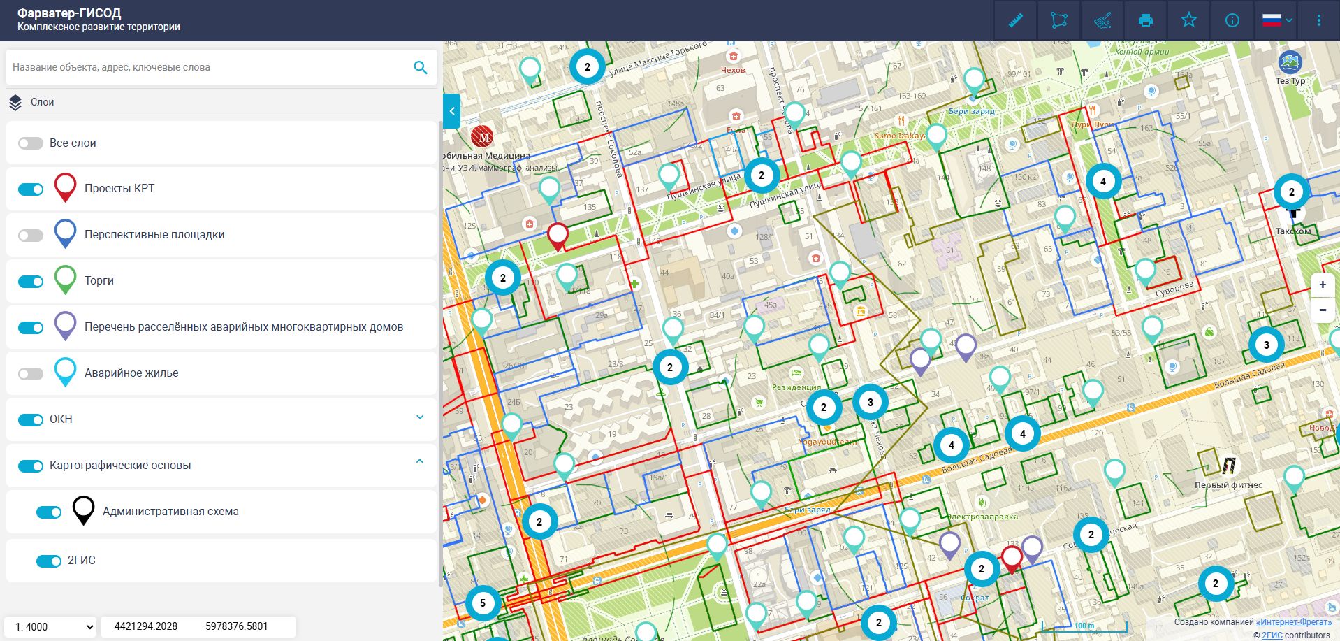Open the info circle icon
The height and width of the screenshot is (641, 1340).
[1232, 20]
